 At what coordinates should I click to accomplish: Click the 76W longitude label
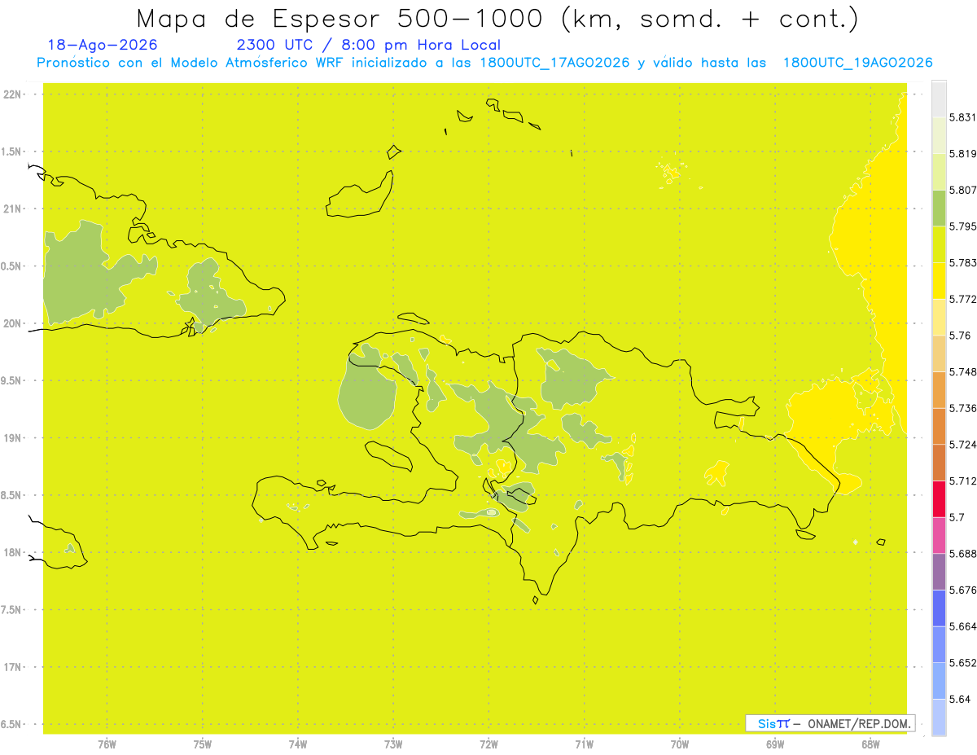[x=107, y=744]
